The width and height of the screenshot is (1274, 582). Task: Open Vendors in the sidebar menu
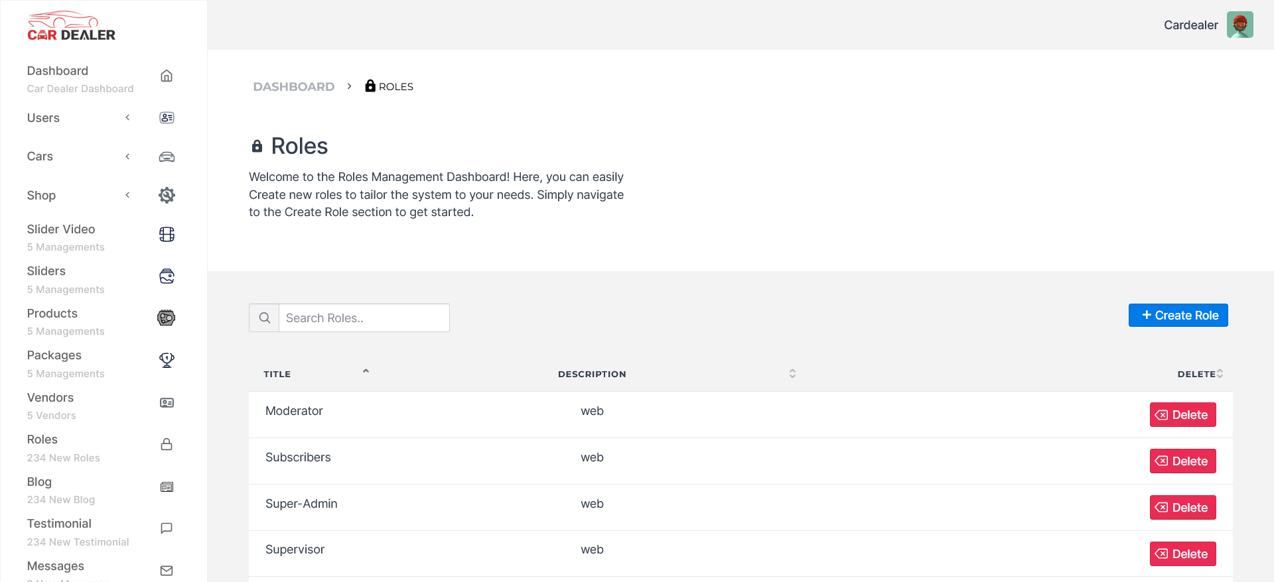tap(50, 398)
